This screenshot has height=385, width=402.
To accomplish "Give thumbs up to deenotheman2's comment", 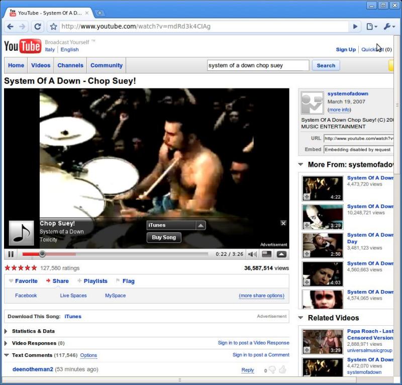I will click(x=283, y=369).
